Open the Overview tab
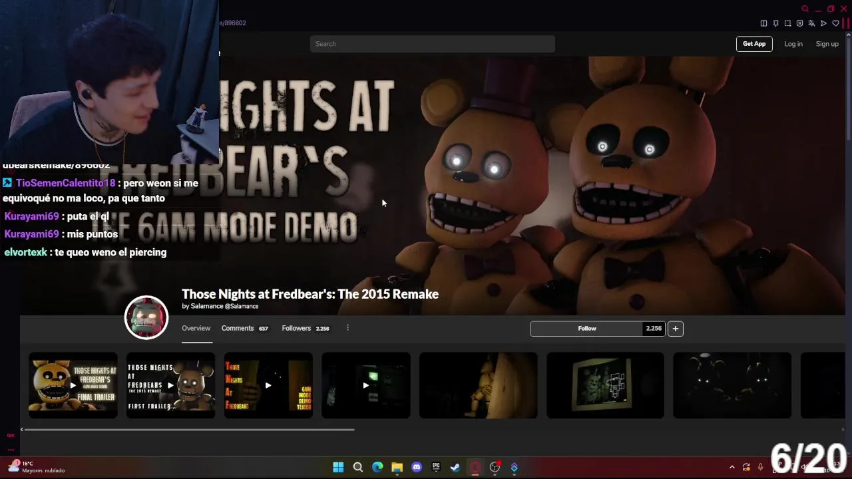This screenshot has width=852, height=479. click(x=196, y=328)
